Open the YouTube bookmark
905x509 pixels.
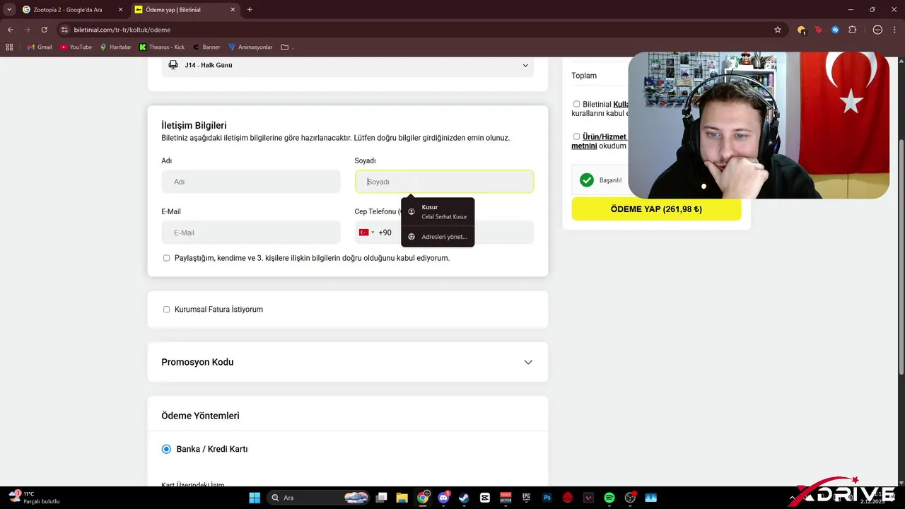pos(76,47)
